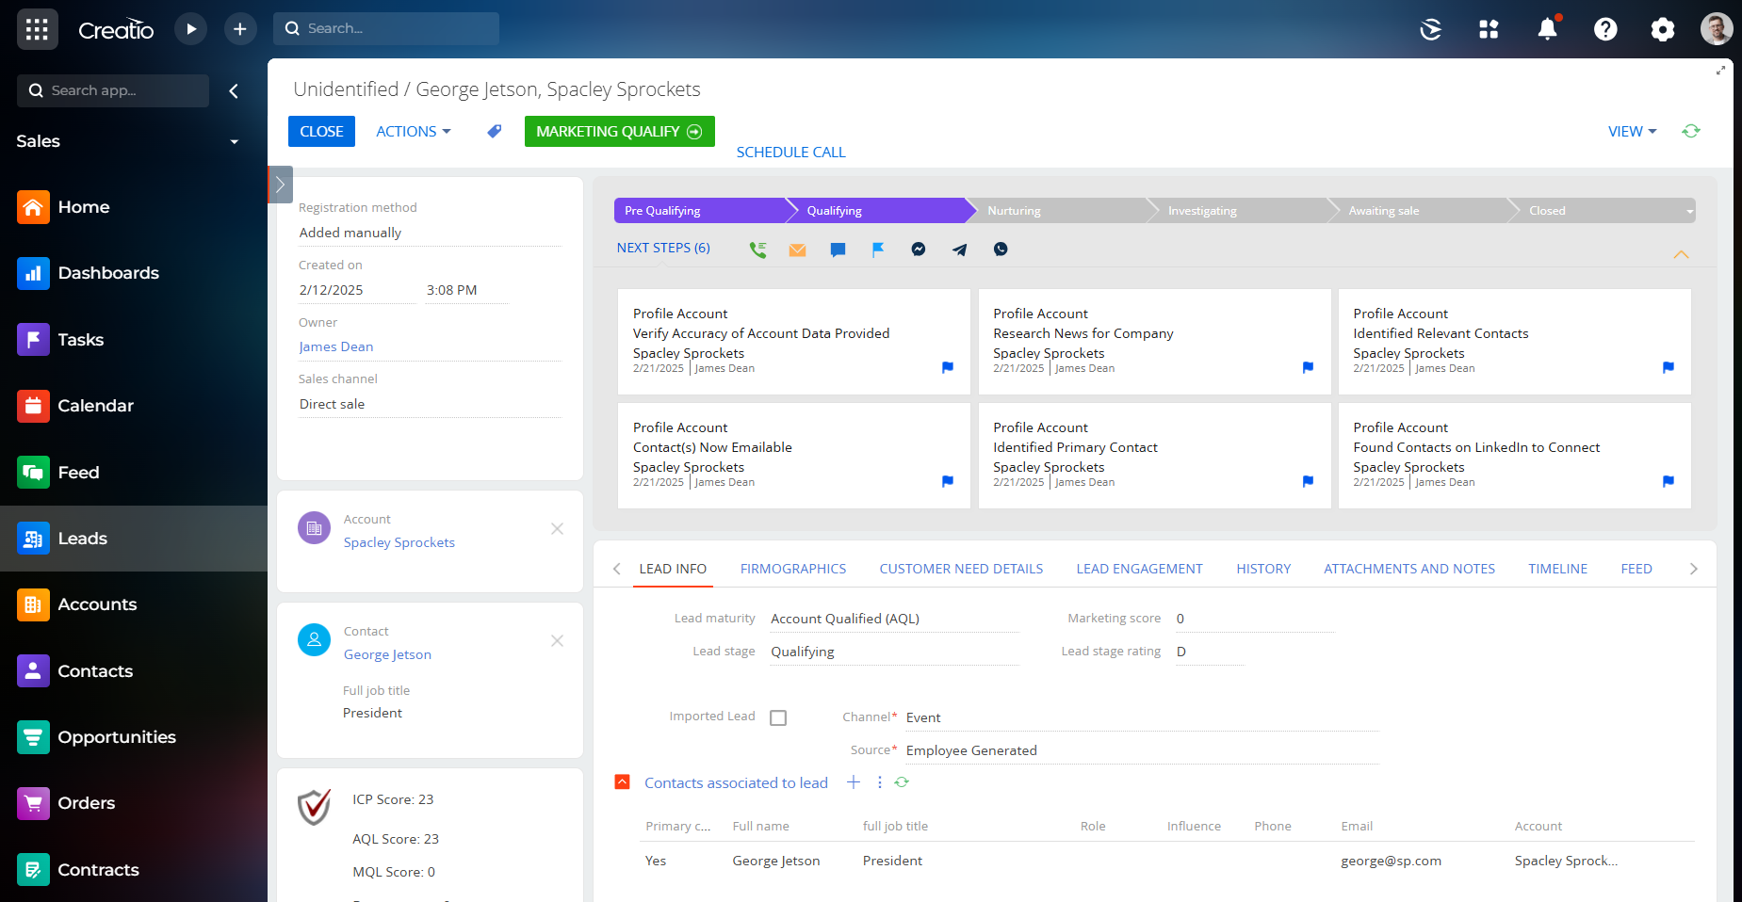Click the chat message icon in Next Steps
This screenshot has width=1742, height=902.
click(838, 250)
